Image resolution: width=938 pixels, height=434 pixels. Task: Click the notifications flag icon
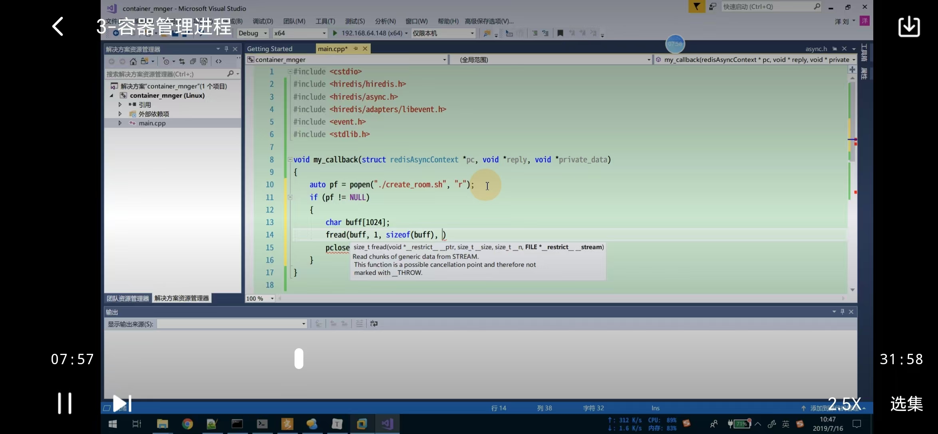click(x=697, y=7)
